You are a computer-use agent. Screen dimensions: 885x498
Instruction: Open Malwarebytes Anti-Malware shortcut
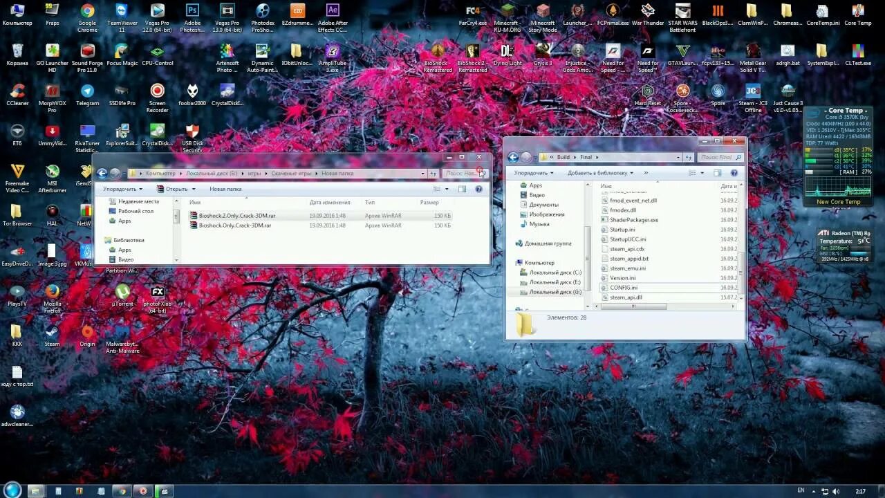point(122,339)
